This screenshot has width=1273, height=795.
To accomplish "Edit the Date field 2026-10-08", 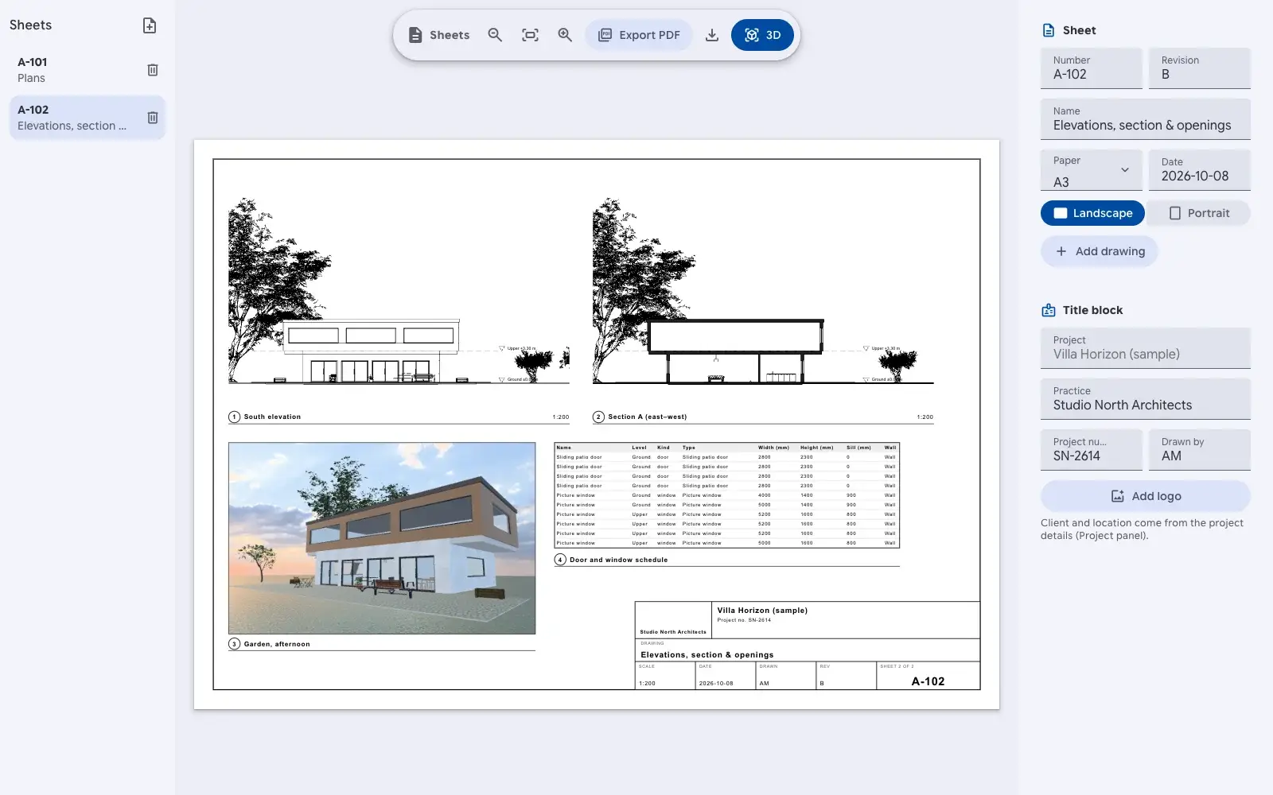I will pyautogui.click(x=1200, y=170).
